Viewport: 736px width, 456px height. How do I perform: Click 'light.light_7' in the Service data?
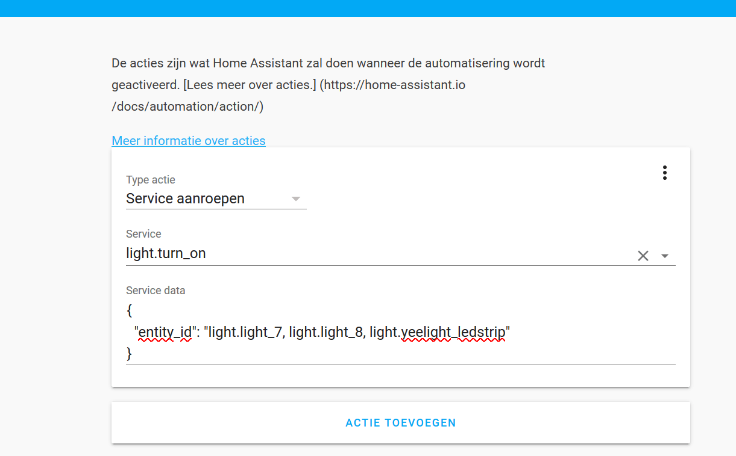coord(245,331)
